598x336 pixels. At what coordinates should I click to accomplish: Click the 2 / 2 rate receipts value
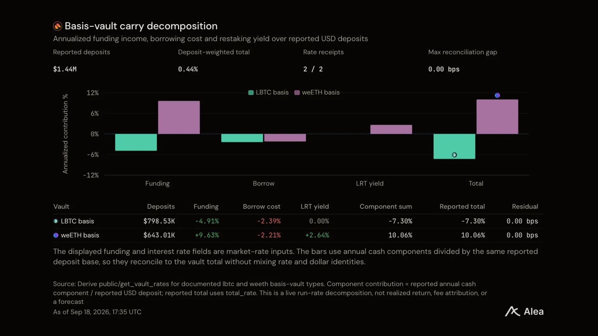(313, 69)
